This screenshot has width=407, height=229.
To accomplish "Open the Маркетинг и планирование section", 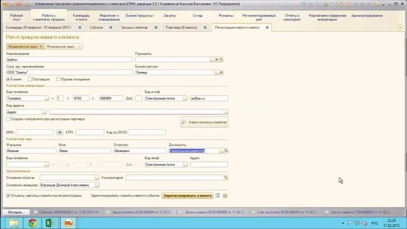I will [x=109, y=17].
